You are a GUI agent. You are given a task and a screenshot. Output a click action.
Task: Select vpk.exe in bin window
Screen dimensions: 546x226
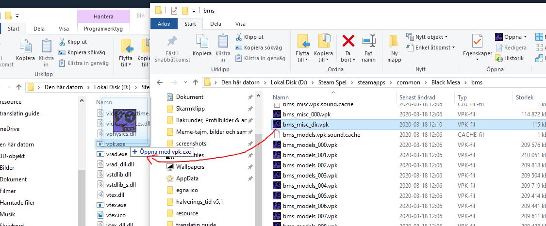coord(116,144)
